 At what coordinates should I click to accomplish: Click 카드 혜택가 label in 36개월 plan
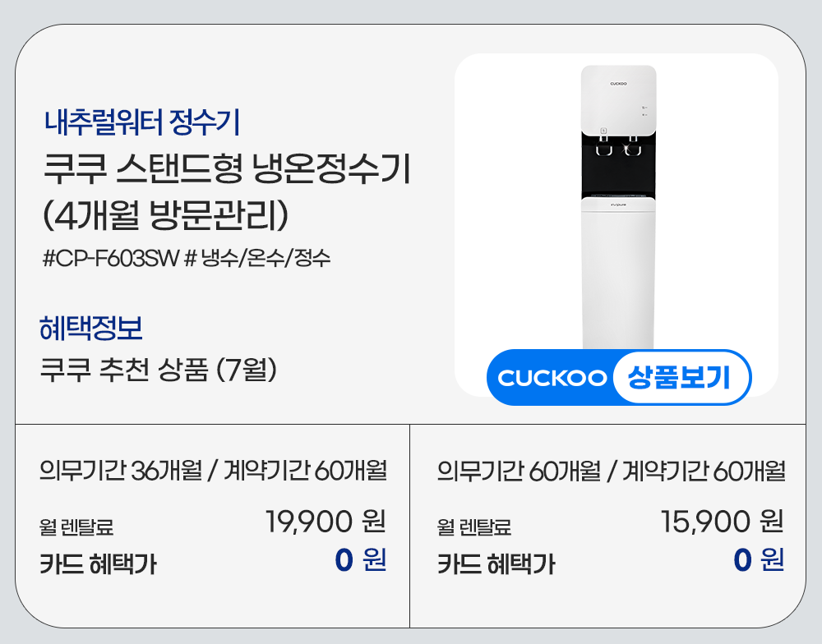(x=99, y=564)
